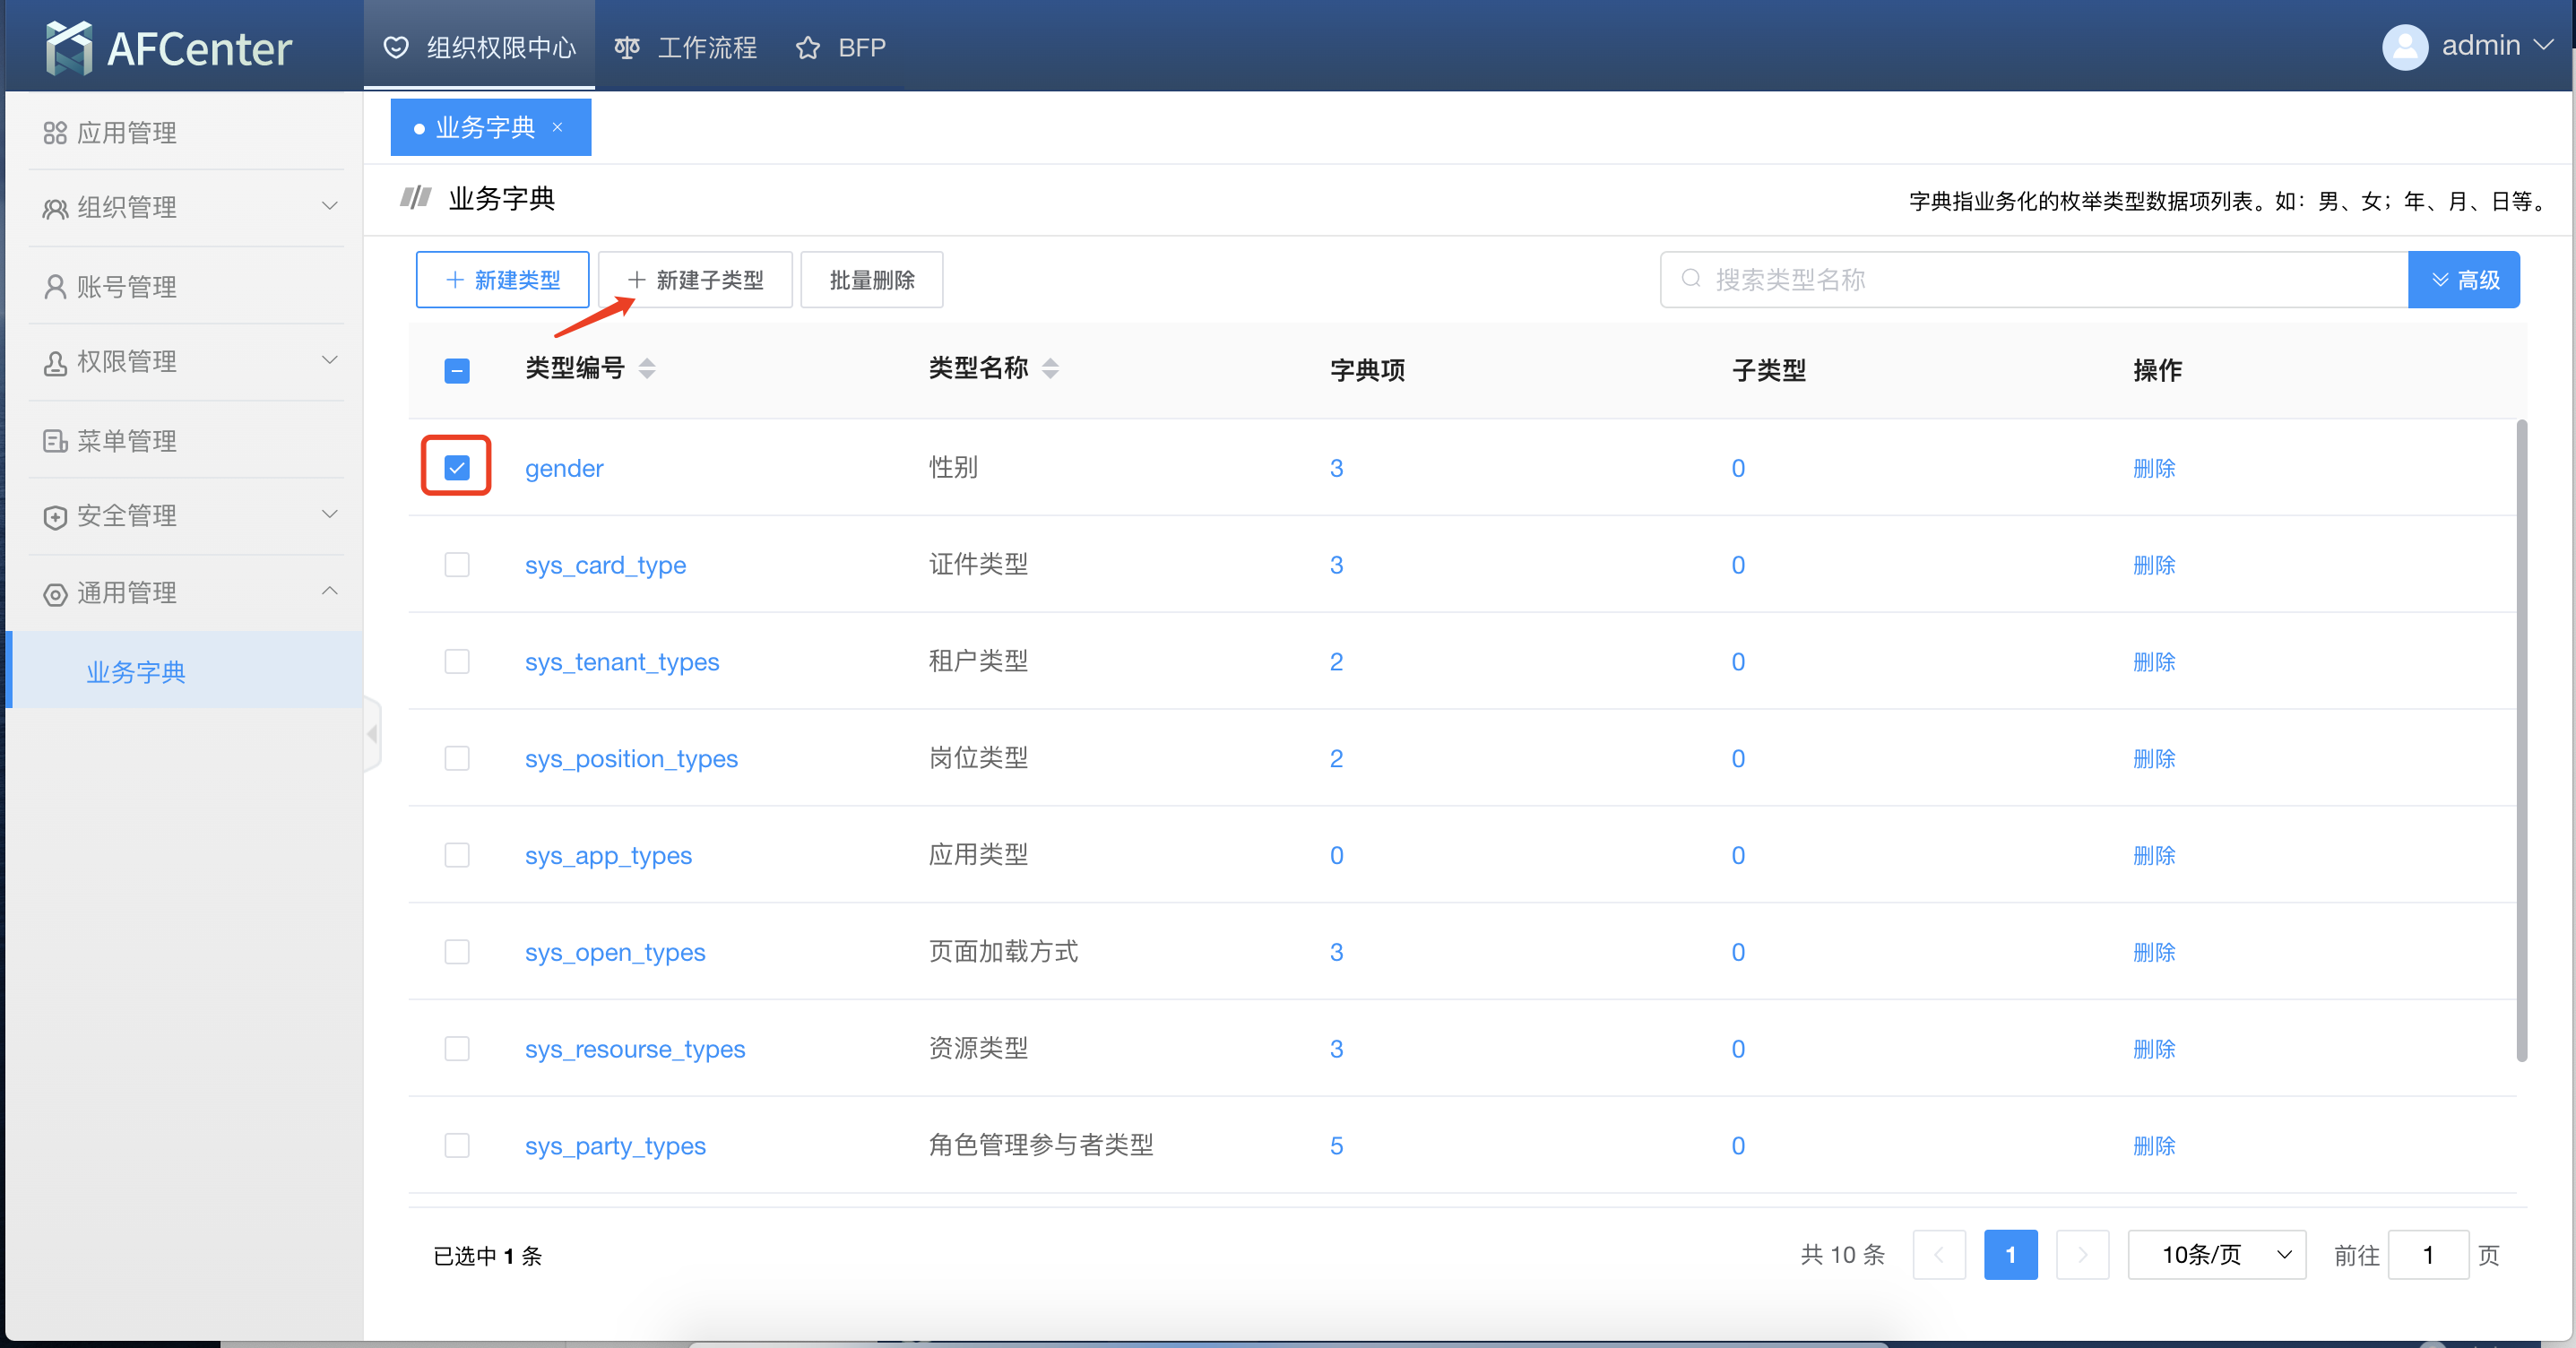The image size is (2576, 1348).
Task: Delete the sys_position_types row
Action: point(2154,758)
